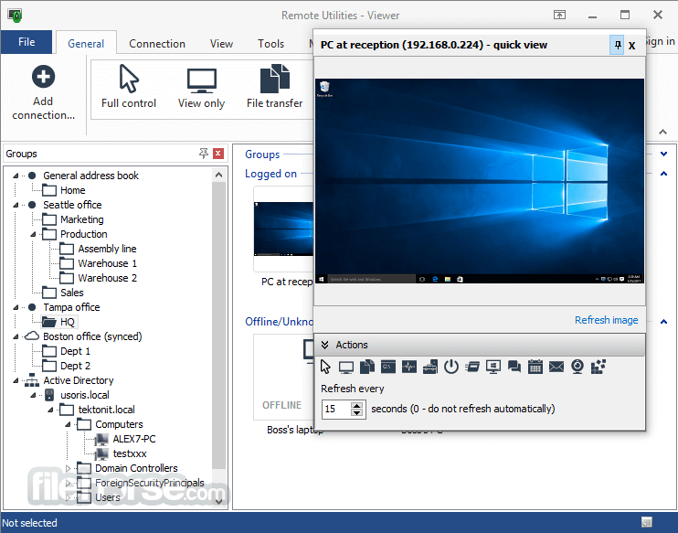
Task: Open the File menu
Action: pyautogui.click(x=26, y=42)
